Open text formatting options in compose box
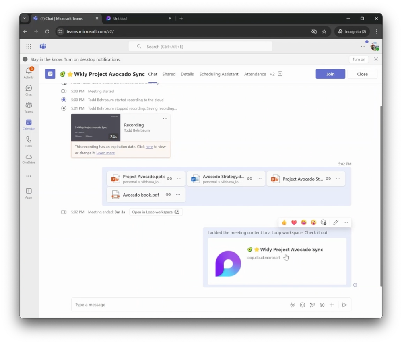402x344 pixels. click(293, 305)
